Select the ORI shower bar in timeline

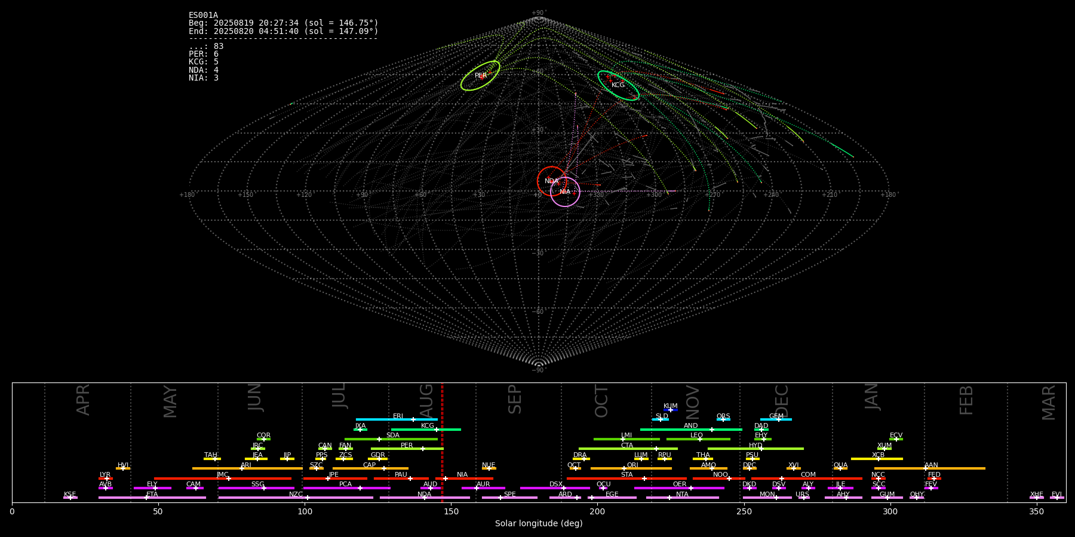(631, 468)
